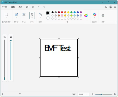The image size is (118, 97).
Task: Open the user account profile
Action: tap(111, 7)
